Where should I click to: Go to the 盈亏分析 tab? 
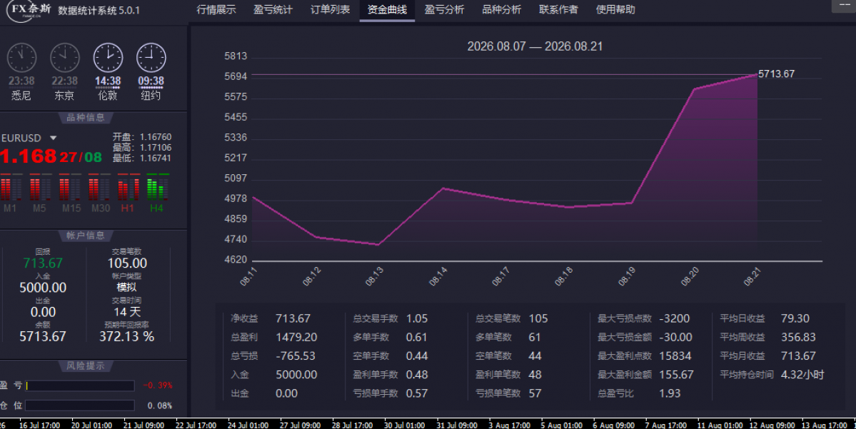coord(444,10)
